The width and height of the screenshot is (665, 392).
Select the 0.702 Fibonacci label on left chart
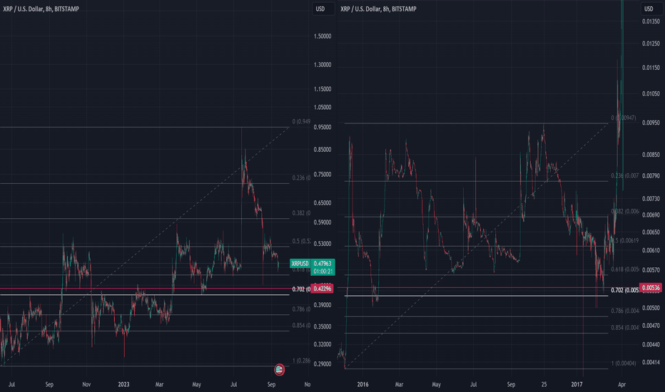[301, 289]
